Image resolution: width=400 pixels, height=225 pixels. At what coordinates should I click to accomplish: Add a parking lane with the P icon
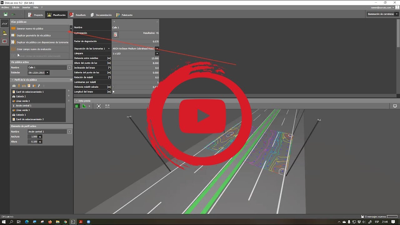(x=29, y=86)
